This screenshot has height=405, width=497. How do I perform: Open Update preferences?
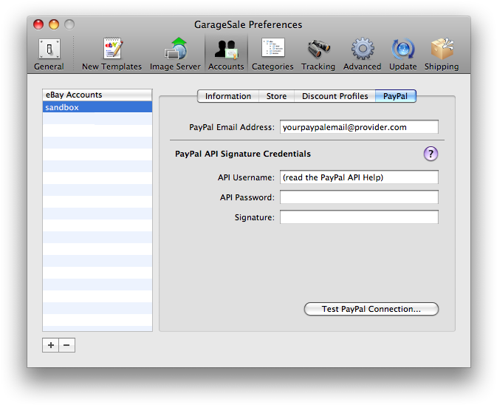click(403, 54)
